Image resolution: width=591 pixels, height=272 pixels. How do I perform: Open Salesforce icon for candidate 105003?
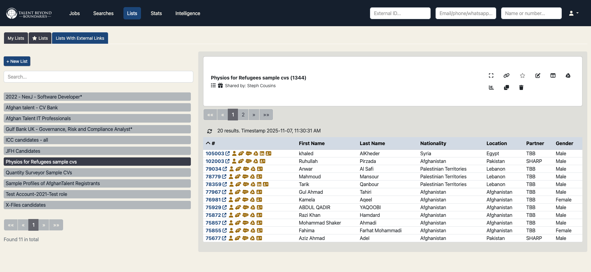coord(249,153)
